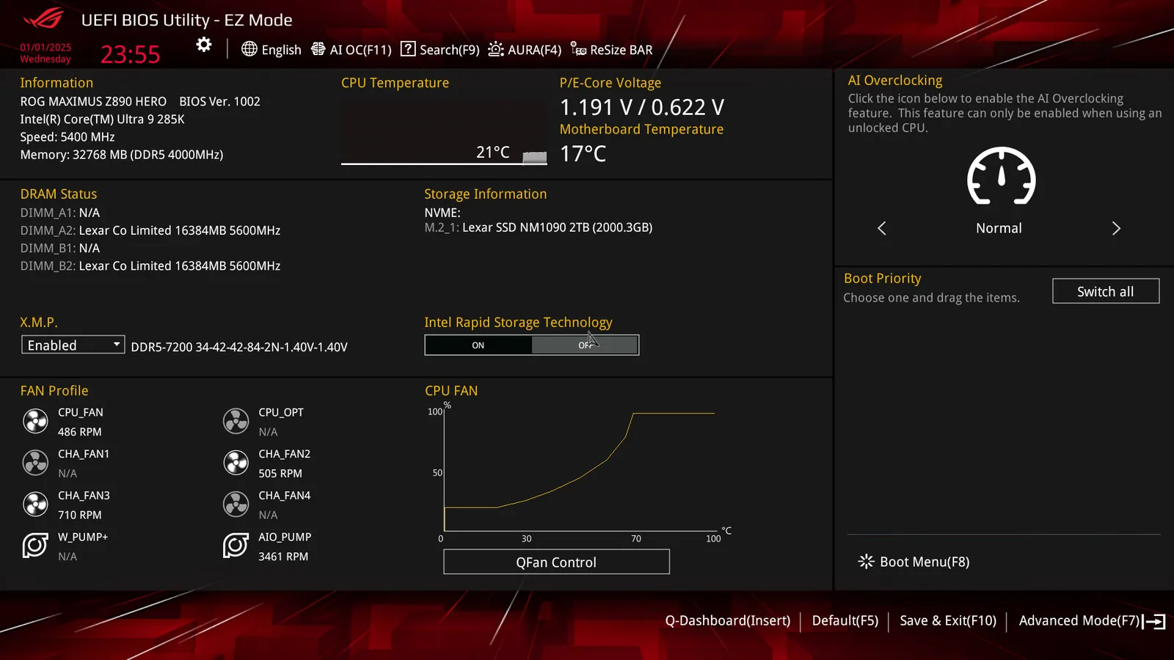Click CHA_FAN3 710 RPM reading
1174x660 pixels.
[x=80, y=515]
